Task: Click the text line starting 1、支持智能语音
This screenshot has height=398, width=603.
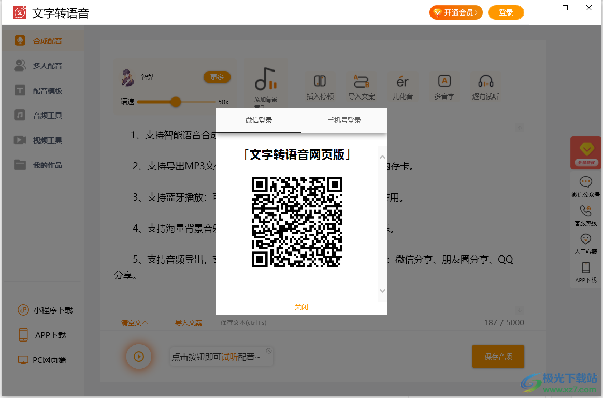Action: (174, 135)
